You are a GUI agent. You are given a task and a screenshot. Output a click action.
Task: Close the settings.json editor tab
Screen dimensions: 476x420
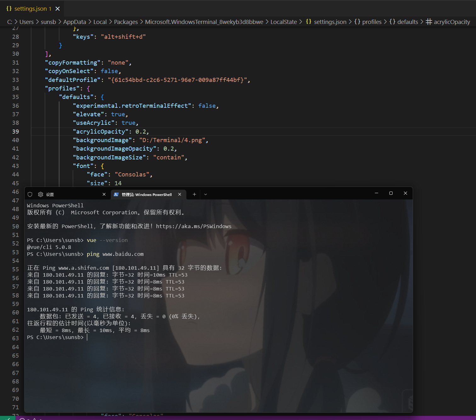pos(58,9)
